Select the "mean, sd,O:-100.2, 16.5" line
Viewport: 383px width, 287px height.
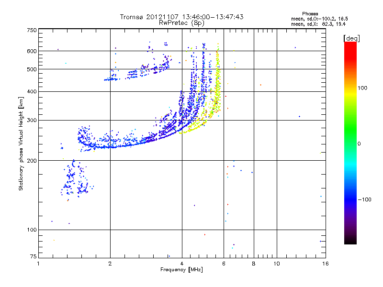319,19
